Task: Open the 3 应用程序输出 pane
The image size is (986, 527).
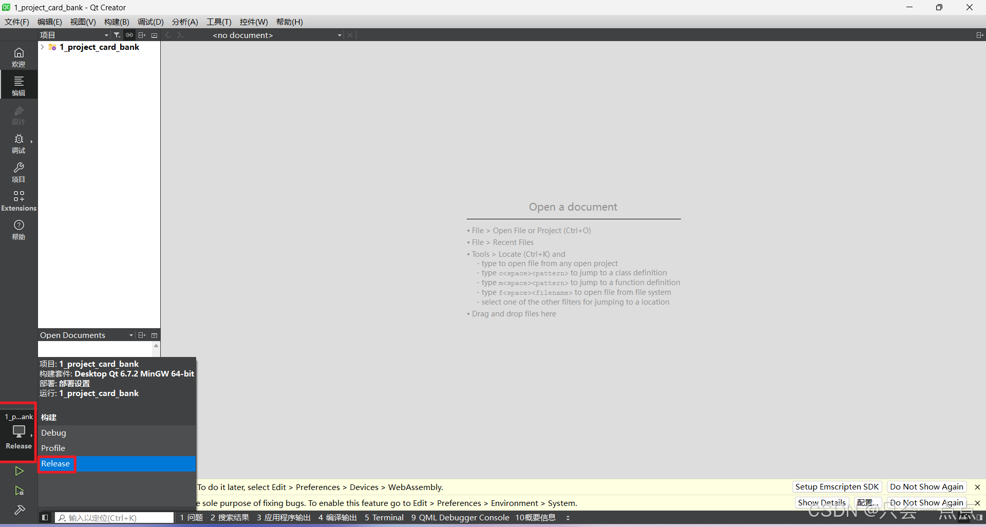Action: [x=284, y=518]
